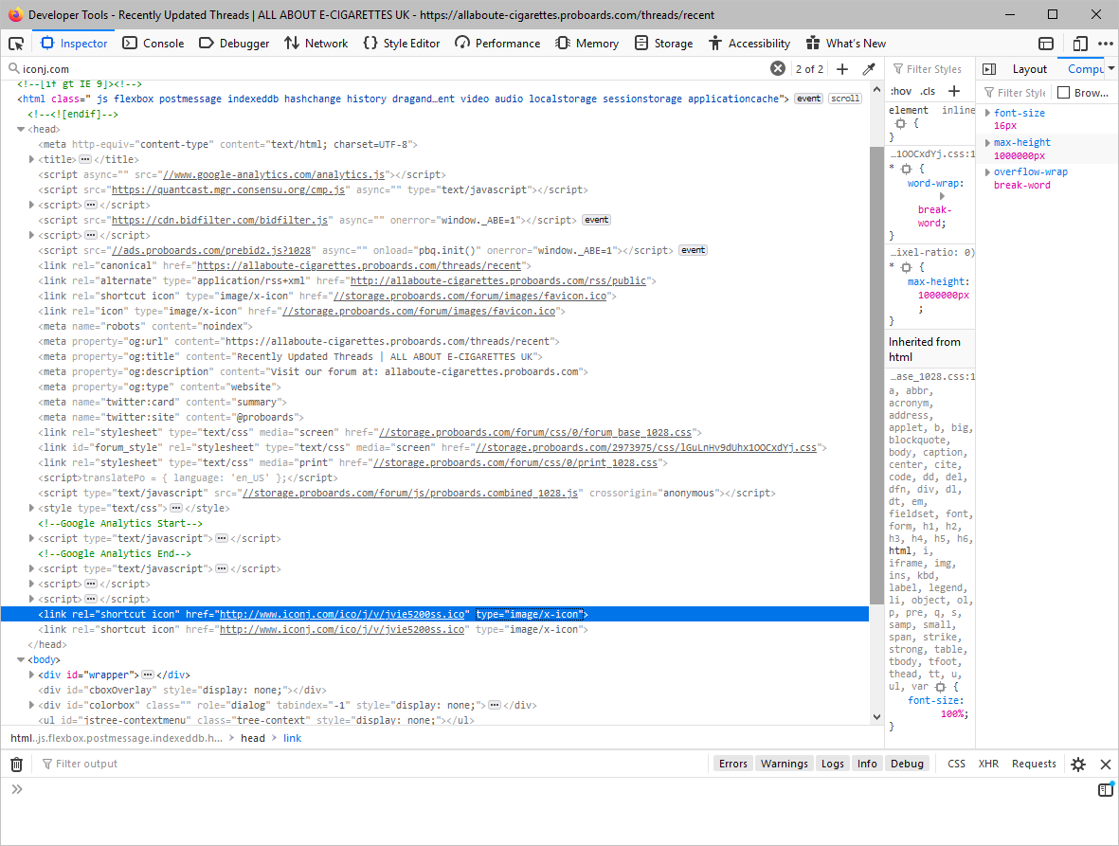Viewport: 1119px width, 846px height.
Task: Toggle Debug filter in console
Action: (x=907, y=764)
